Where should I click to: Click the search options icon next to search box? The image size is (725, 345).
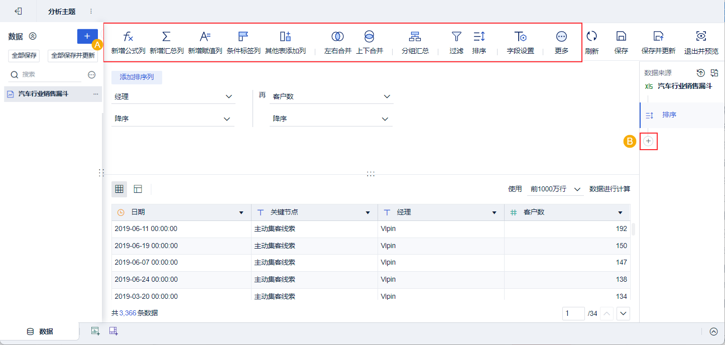91,74
